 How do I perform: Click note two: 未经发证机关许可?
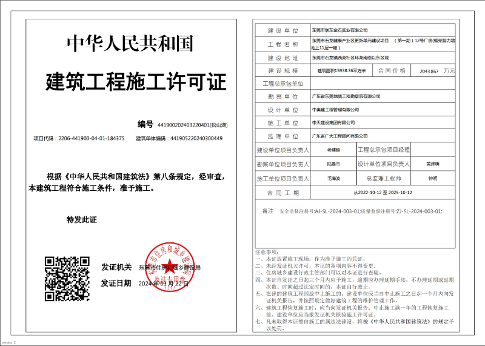pos(316,266)
